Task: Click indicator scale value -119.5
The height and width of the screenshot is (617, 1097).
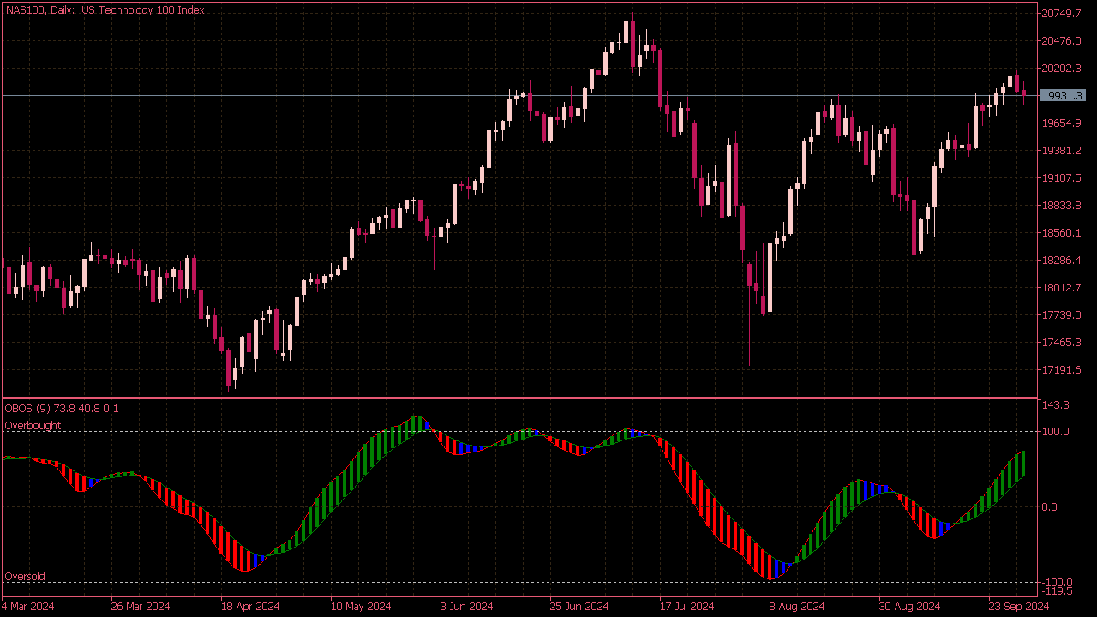Action: point(1058,591)
